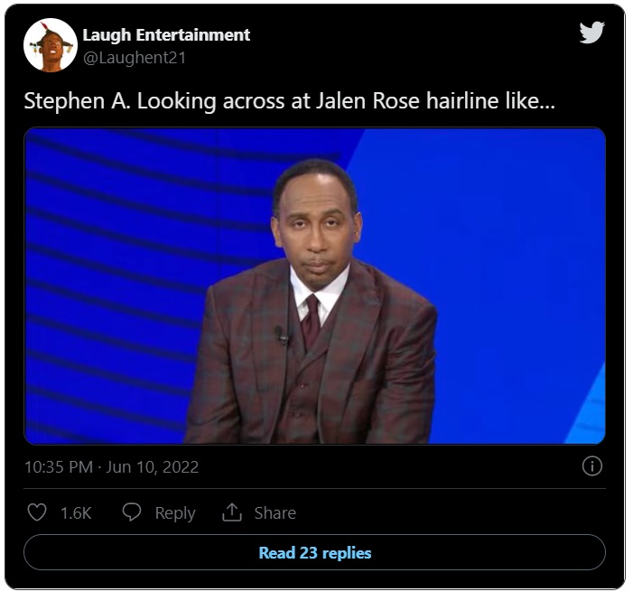Open the @Laughent21 handle link
Screen dimensions: 633x601
point(135,58)
